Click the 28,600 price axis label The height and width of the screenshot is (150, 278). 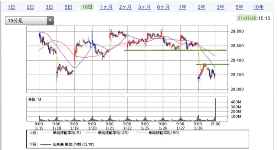pyautogui.click(x=237, y=46)
